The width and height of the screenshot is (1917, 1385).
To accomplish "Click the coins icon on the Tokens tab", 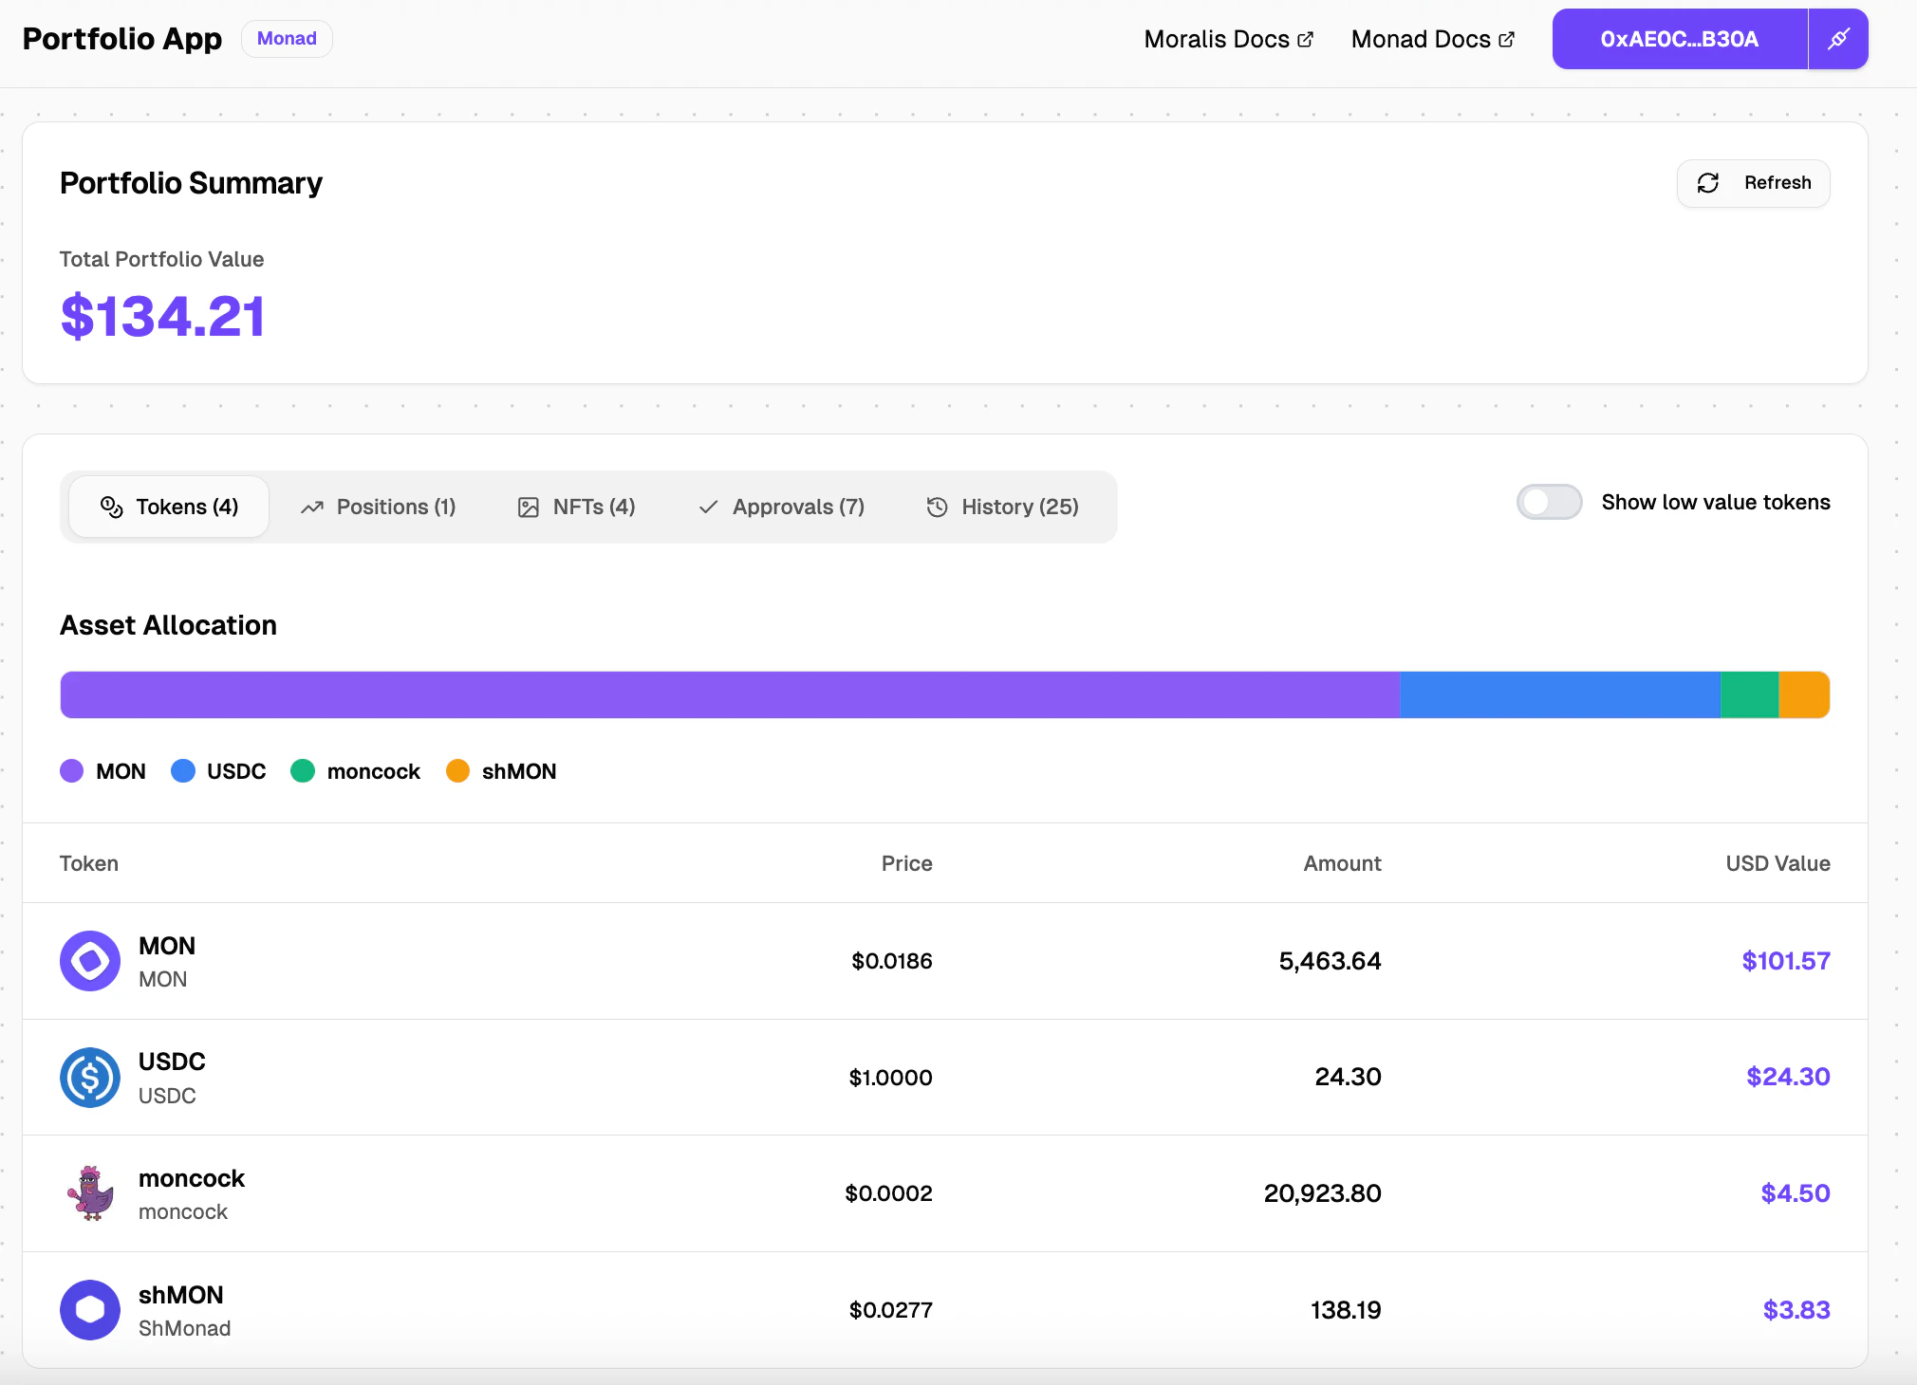I will tap(111, 507).
